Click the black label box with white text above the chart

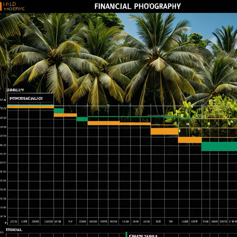point(31,99)
